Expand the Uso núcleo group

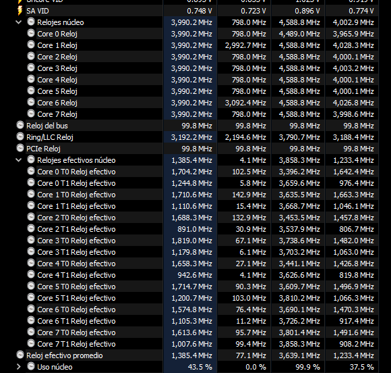tap(19, 367)
